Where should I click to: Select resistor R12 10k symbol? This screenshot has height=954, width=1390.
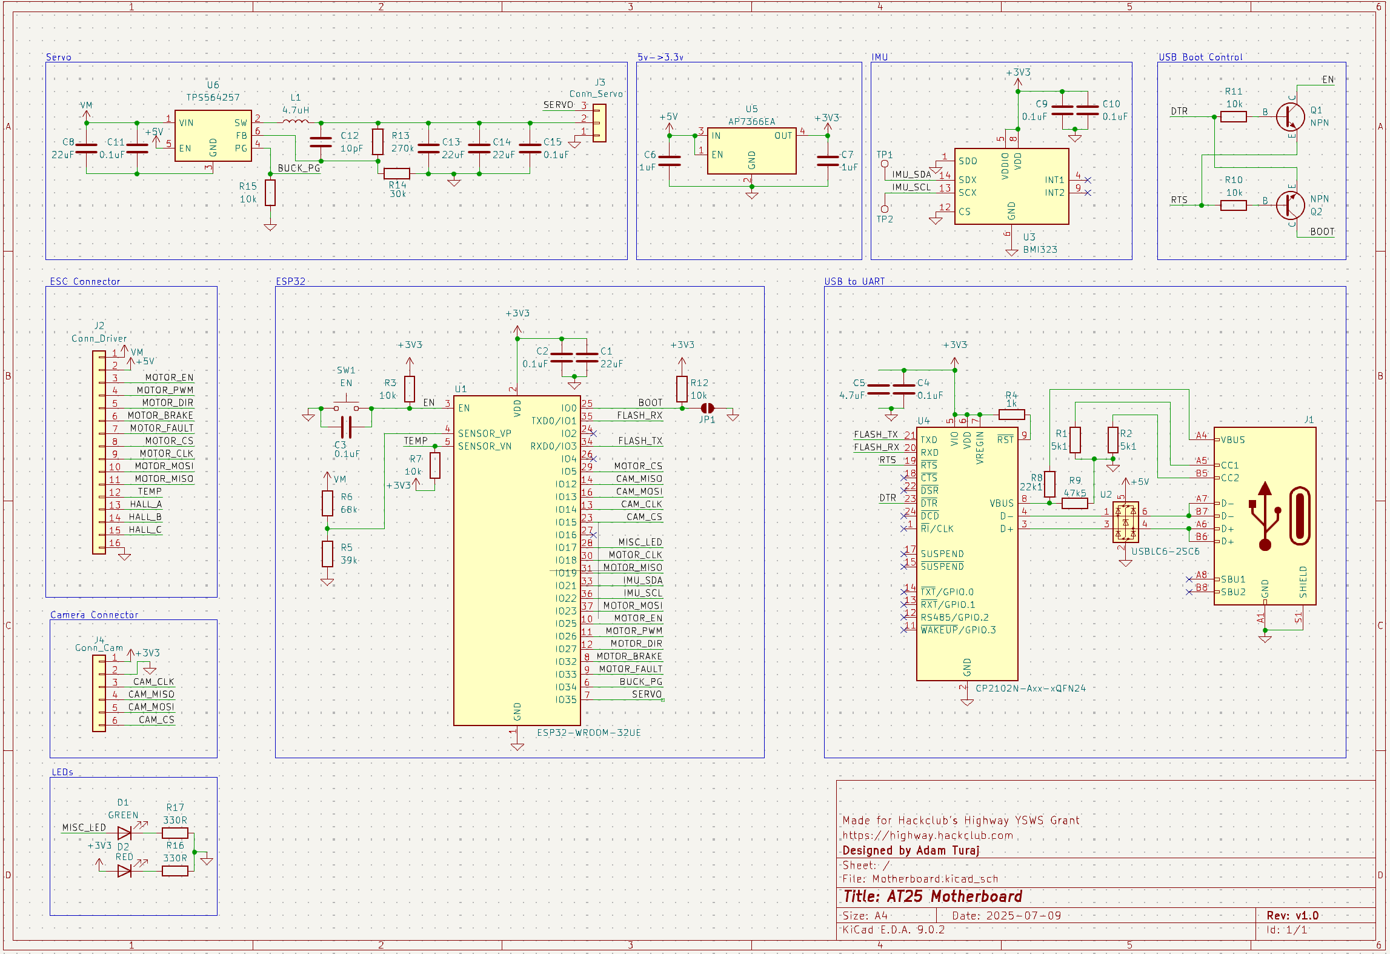click(682, 389)
